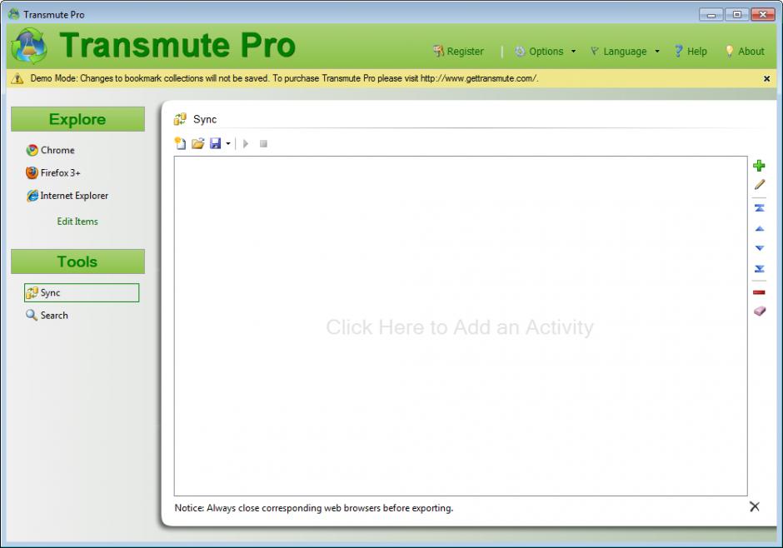Open an existing sync file
The image size is (783, 548).
(198, 144)
